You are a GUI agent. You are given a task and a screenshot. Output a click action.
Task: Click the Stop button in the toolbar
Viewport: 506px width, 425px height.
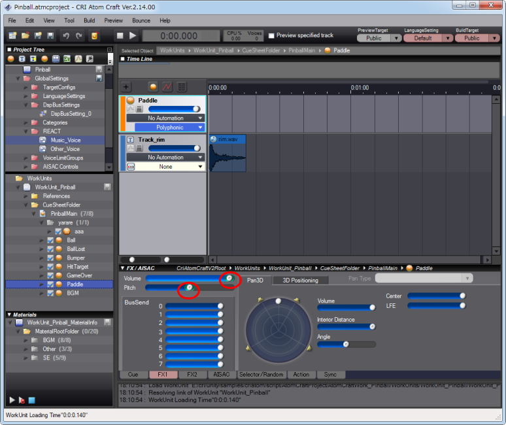120,35
